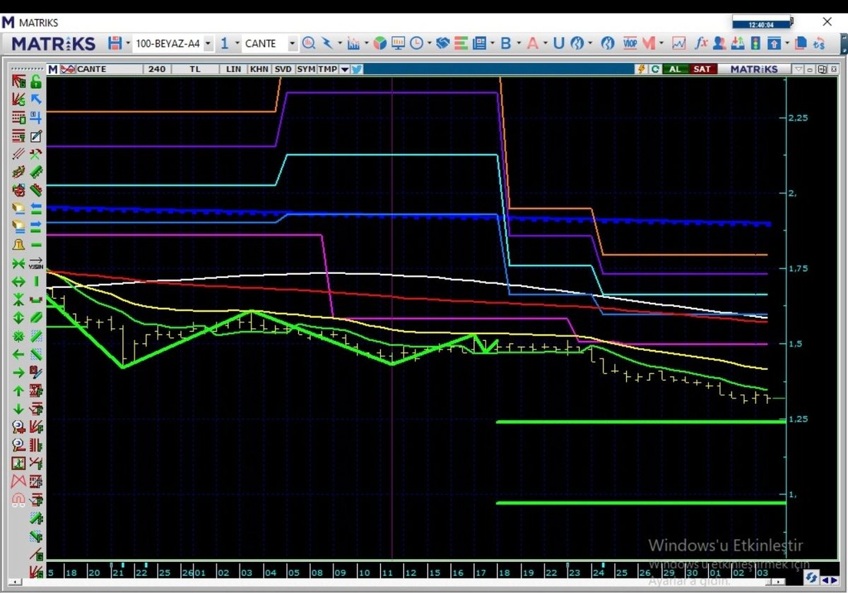Click the monitor screen toolbar icon
Viewport: 848px width, 593px height.
[x=398, y=43]
